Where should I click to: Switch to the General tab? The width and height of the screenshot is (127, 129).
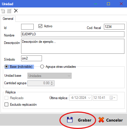point(8,19)
